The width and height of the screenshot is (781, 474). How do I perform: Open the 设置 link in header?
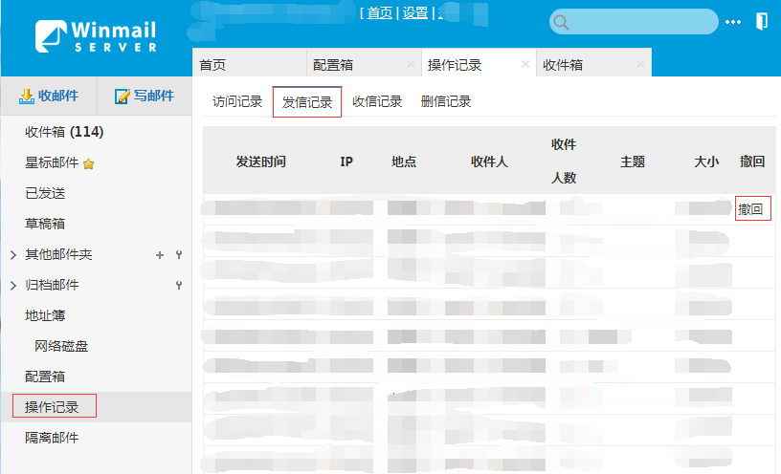(414, 13)
